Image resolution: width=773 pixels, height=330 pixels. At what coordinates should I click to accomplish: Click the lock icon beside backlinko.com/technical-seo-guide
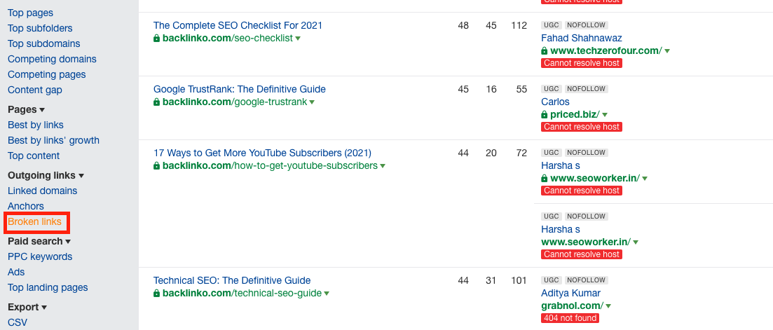(157, 294)
